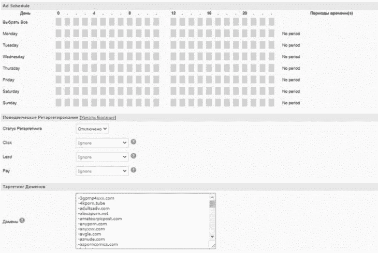Open the Lead retargeting Ignore dropdown
The height and width of the screenshot is (253, 378).
click(x=102, y=157)
